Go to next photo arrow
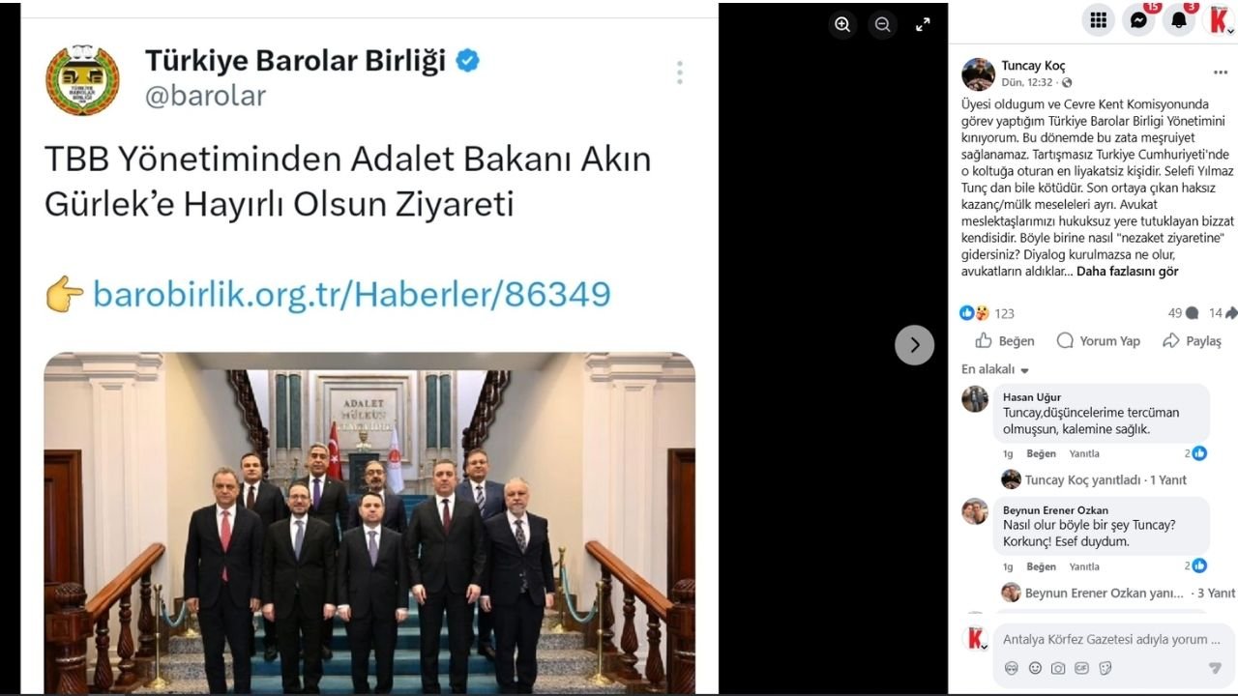 tap(914, 345)
